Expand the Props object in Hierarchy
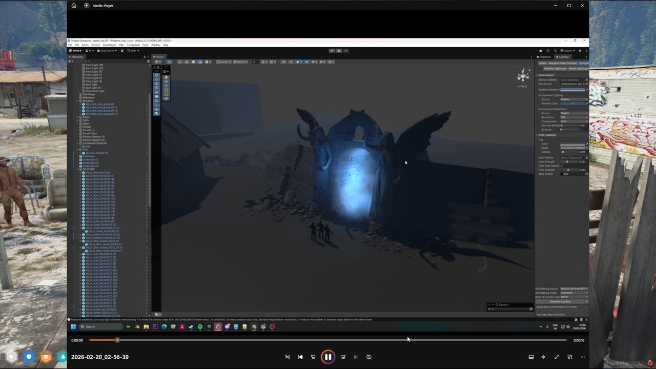 coord(77,117)
